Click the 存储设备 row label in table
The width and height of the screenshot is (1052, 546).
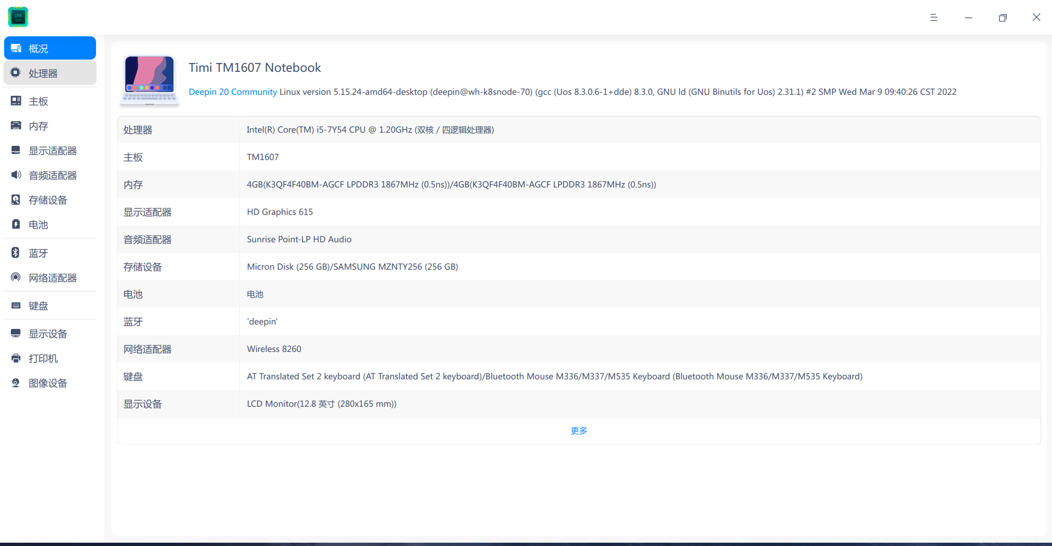143,267
